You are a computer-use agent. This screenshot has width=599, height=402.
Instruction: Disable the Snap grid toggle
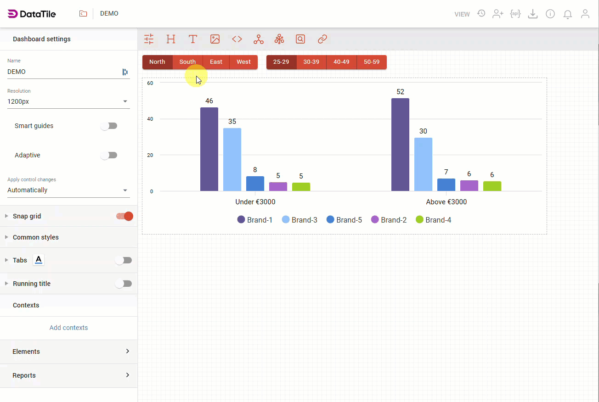pyautogui.click(x=124, y=216)
